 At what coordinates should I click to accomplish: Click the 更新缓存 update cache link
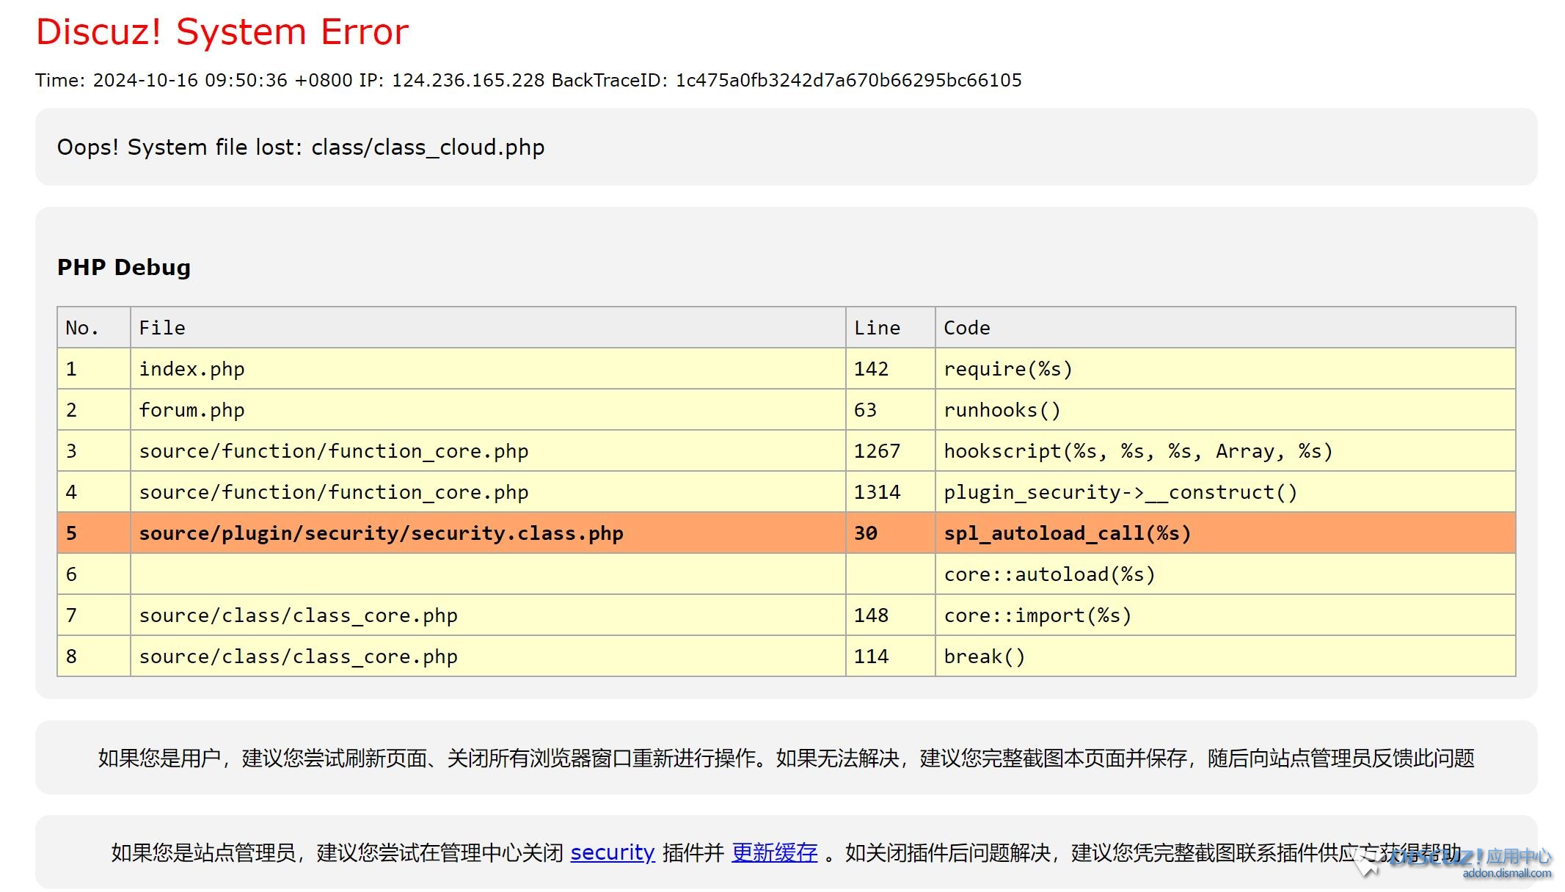pyautogui.click(x=774, y=852)
